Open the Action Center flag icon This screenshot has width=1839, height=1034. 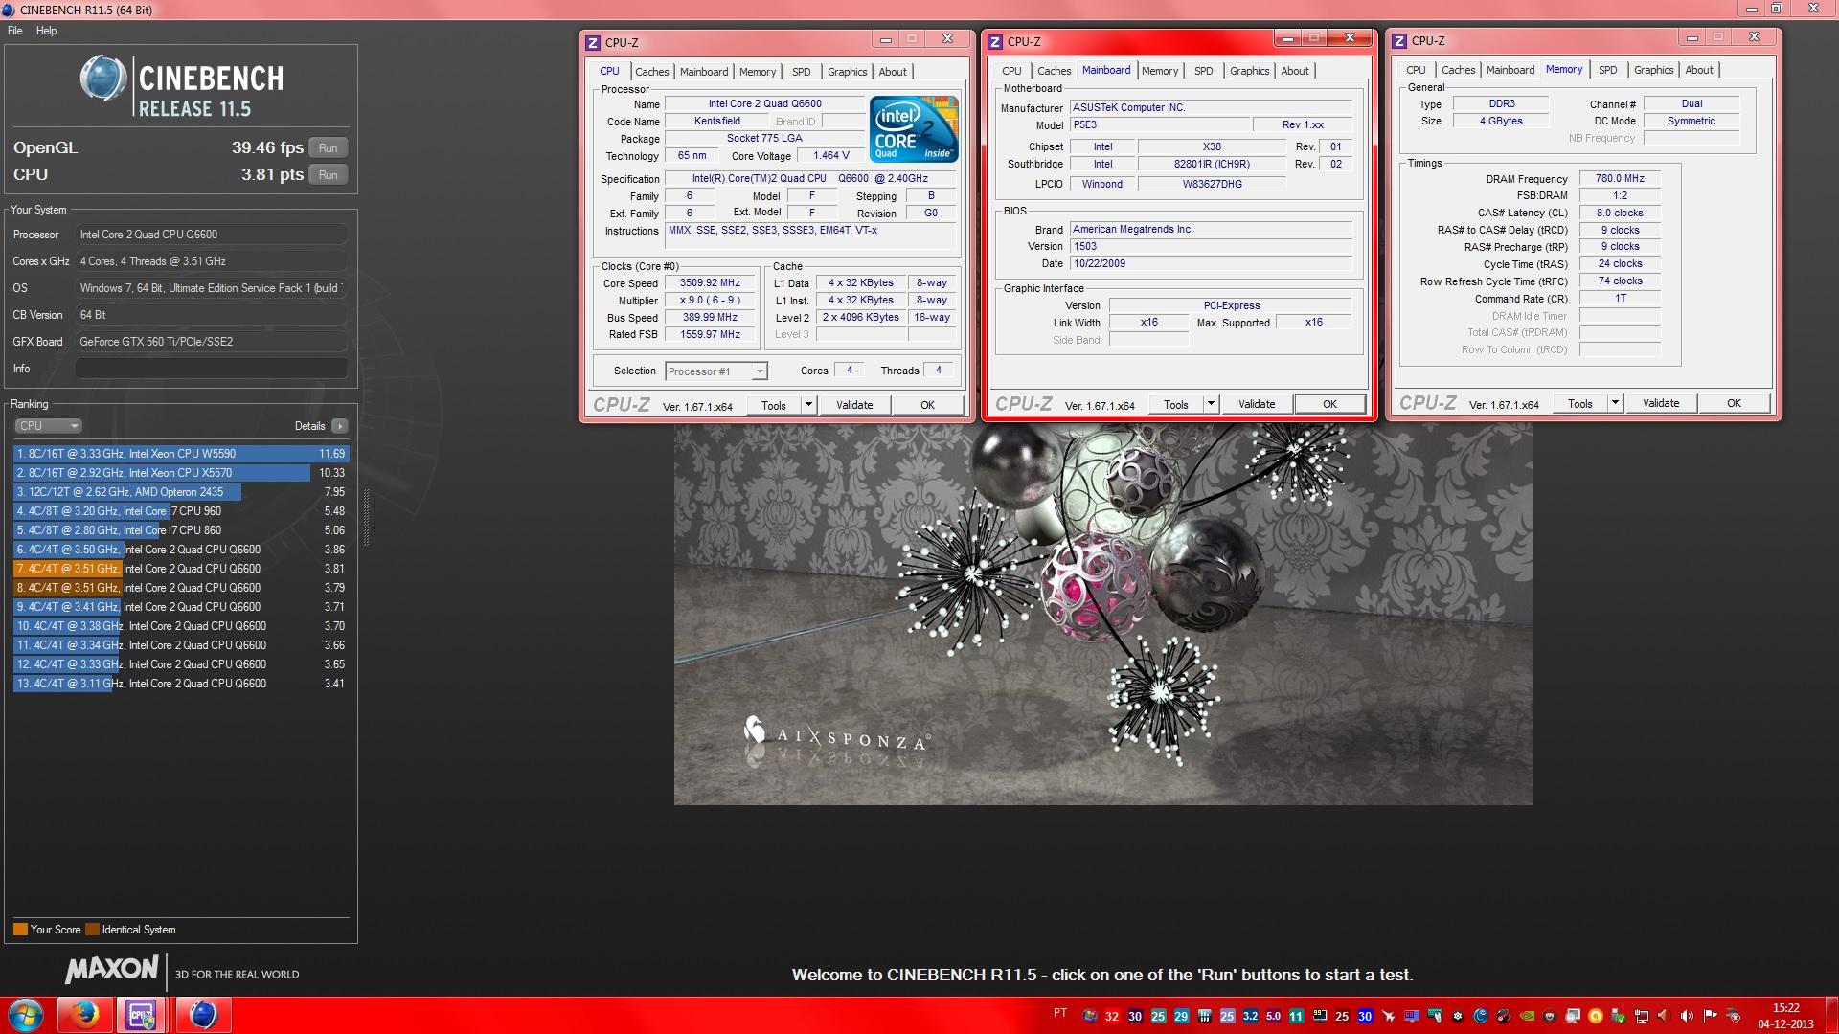pyautogui.click(x=1710, y=1016)
